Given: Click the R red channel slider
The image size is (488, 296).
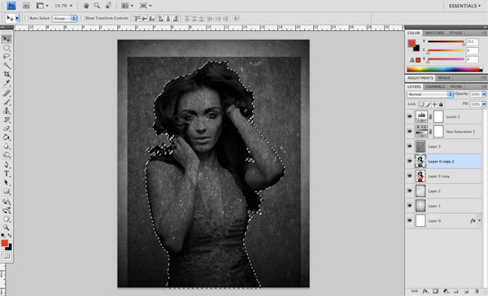Looking at the screenshot, I should 446,41.
